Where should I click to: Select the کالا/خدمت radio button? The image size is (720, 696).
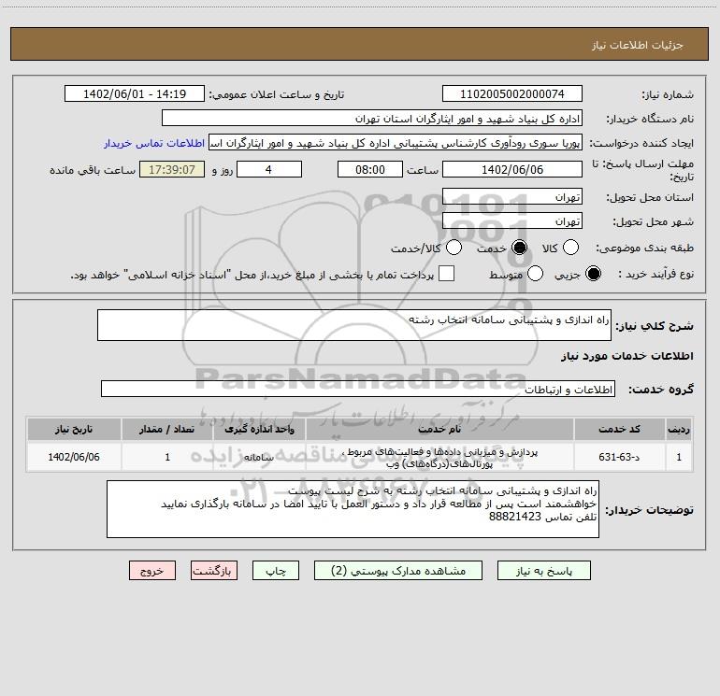[x=454, y=248]
